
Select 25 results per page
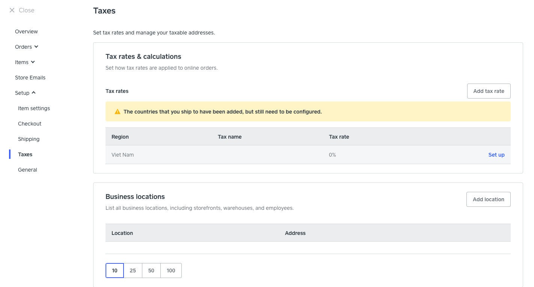click(x=133, y=270)
